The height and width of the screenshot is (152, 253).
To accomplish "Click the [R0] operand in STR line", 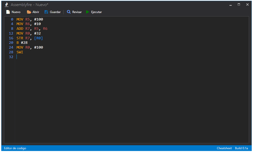I will [x=39, y=38].
